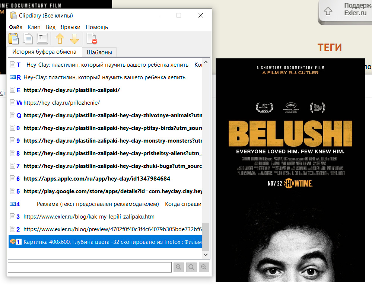
Task: Open the Клип menu
Action: click(x=34, y=27)
